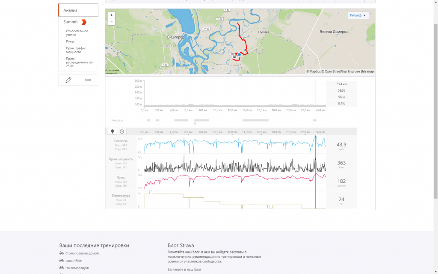
Task: Zoom out on the route map
Action: (x=112, y=21)
